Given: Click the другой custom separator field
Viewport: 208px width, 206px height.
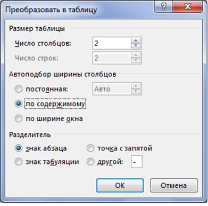Looking at the screenshot, I should 137,162.
